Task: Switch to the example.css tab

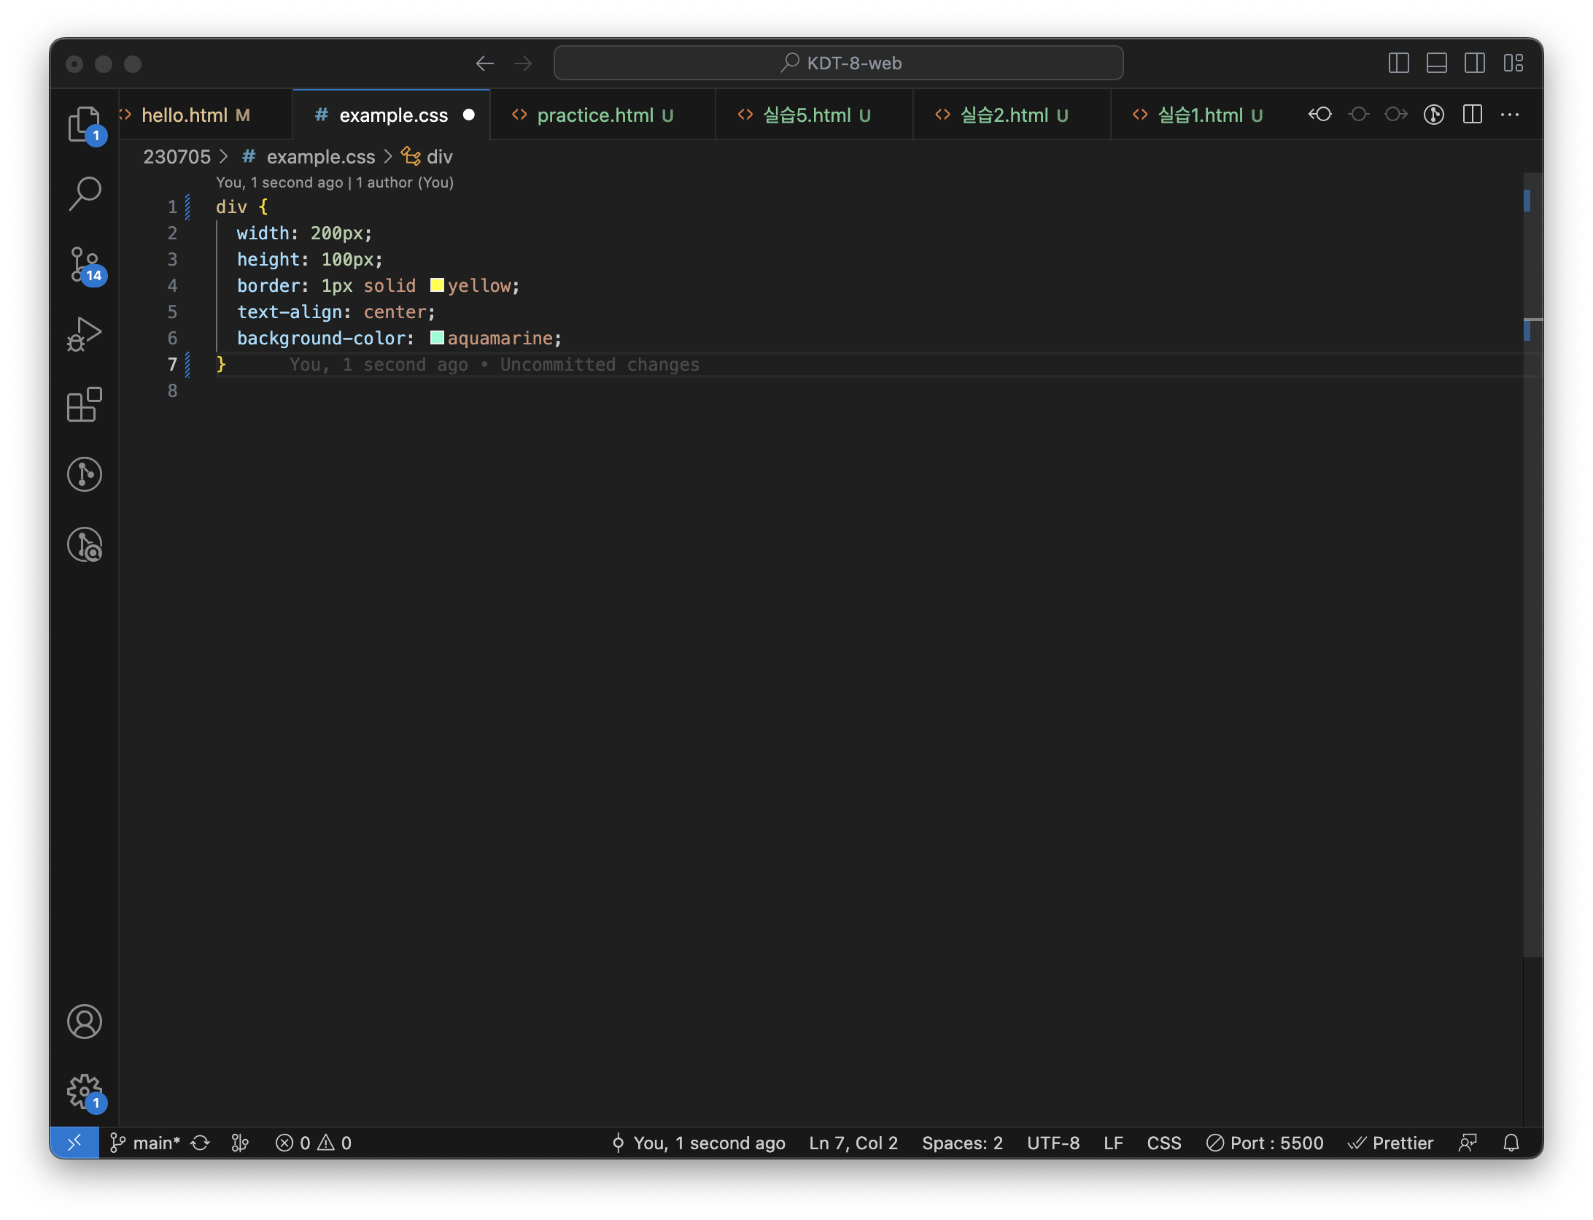Action: coord(392,115)
